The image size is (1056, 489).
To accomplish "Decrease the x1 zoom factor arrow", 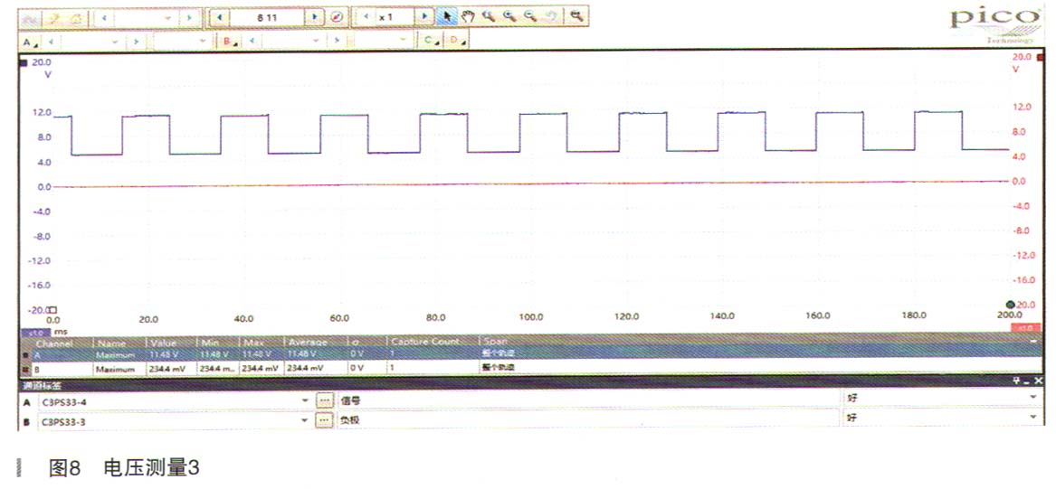I will click(x=366, y=16).
